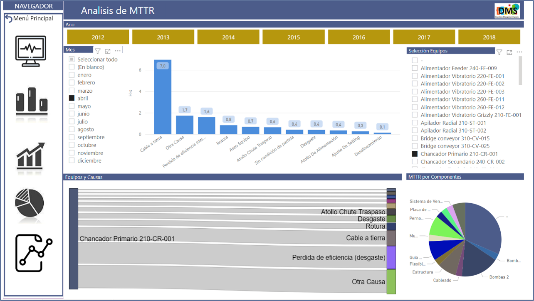
Task: Click the Cable a tierra bar
Action: (x=163, y=97)
